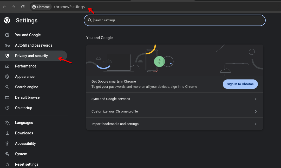
Task: Open Customize your Chrome profile
Action: tap(174, 111)
